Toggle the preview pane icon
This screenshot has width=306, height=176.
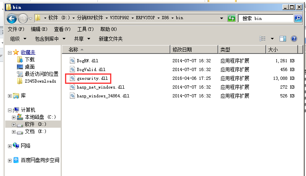[283, 39]
